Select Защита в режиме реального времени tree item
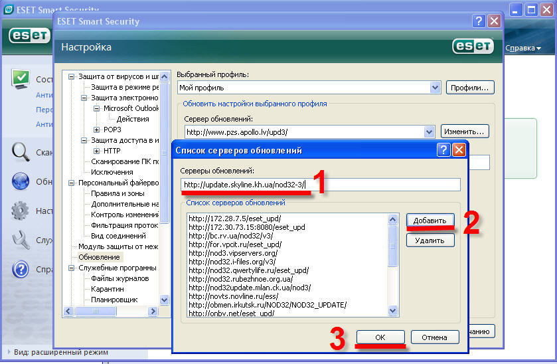Screen dimensions: 557x364 pos(125,87)
